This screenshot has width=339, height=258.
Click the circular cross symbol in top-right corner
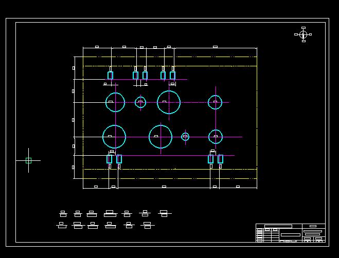[x=303, y=34]
